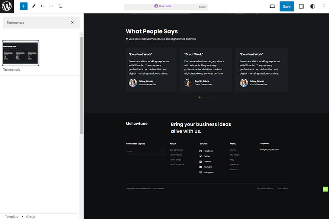Expand the 'Patterns' footer submenu
329x219 pixels.
239,164
